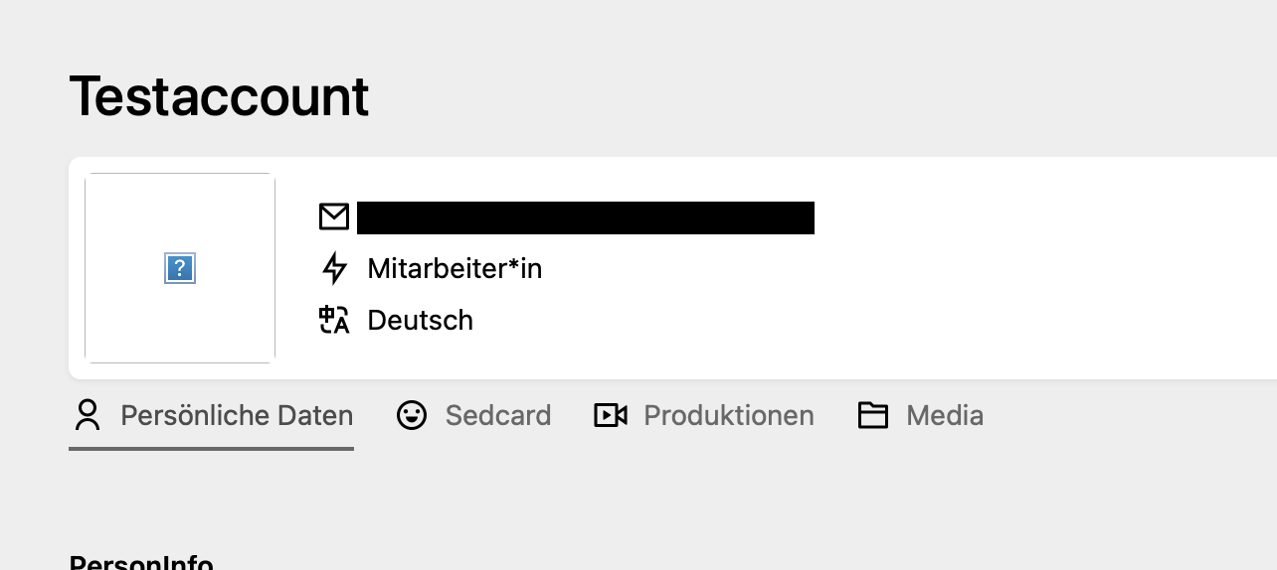Click the smiley face Sedcard icon

(412, 415)
